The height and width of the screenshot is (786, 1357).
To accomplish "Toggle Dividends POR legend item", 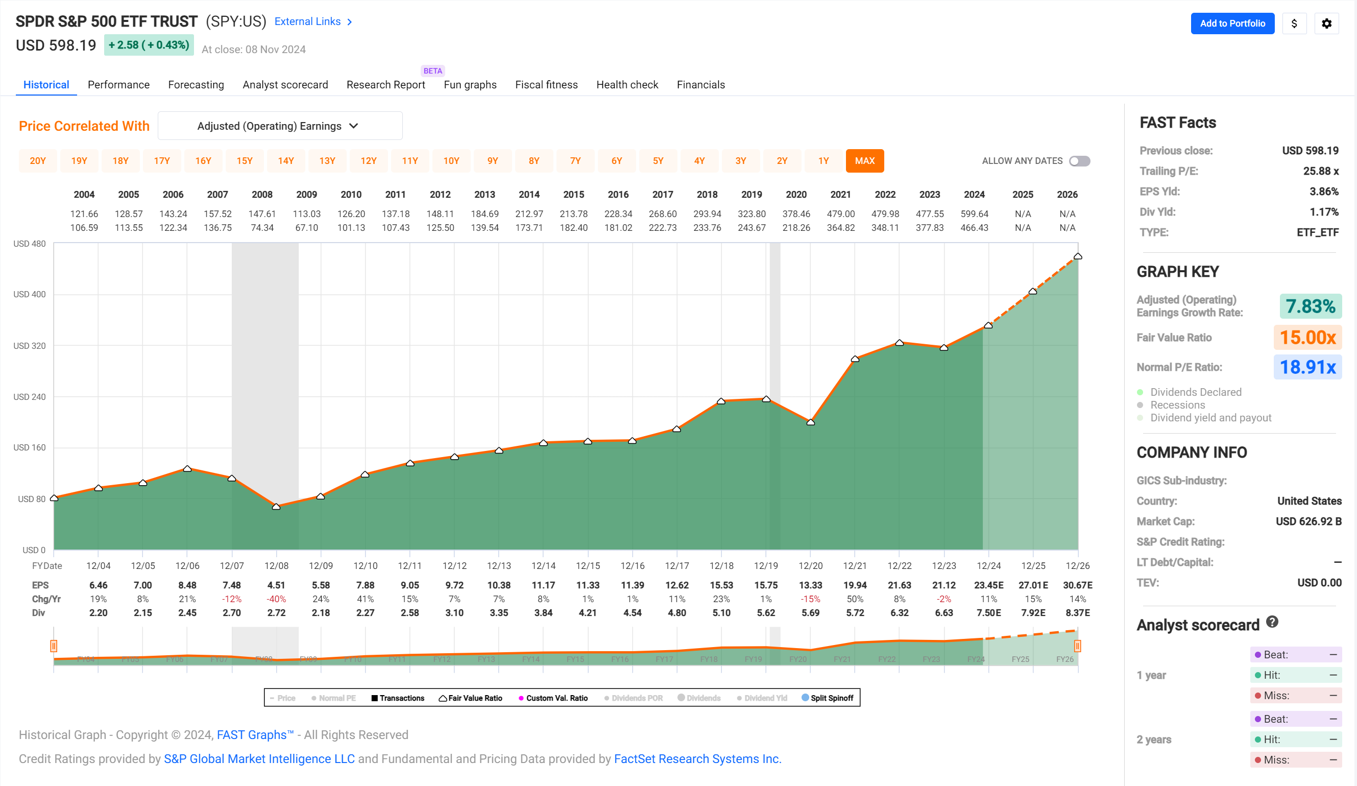I will [x=633, y=698].
